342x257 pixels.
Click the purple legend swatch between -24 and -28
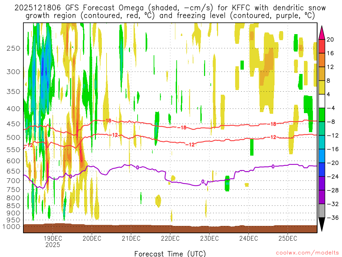322,183
